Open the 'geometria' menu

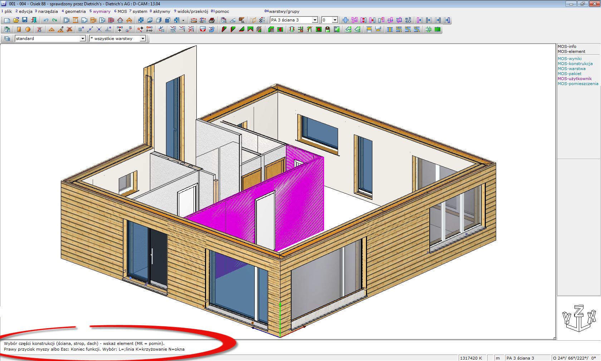click(x=75, y=11)
